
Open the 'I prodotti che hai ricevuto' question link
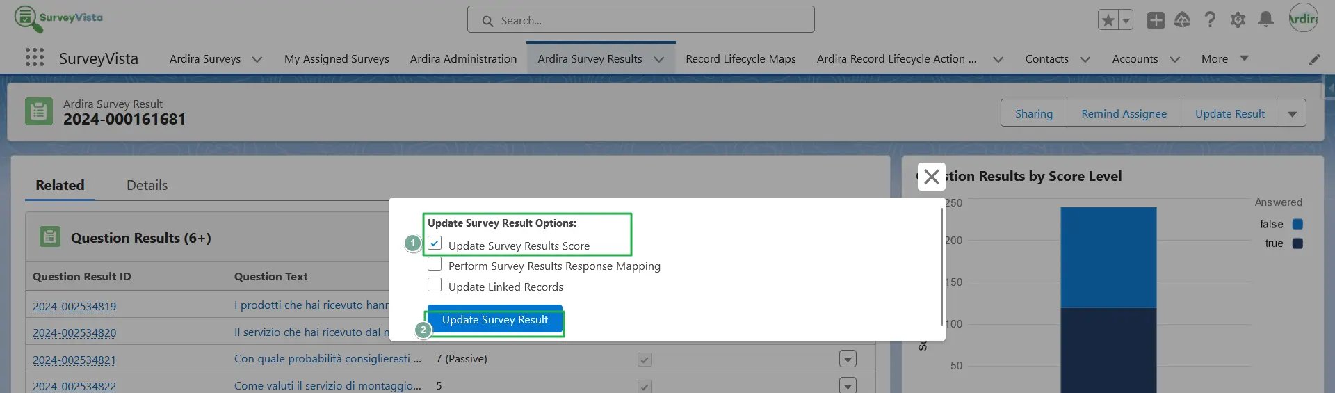311,305
